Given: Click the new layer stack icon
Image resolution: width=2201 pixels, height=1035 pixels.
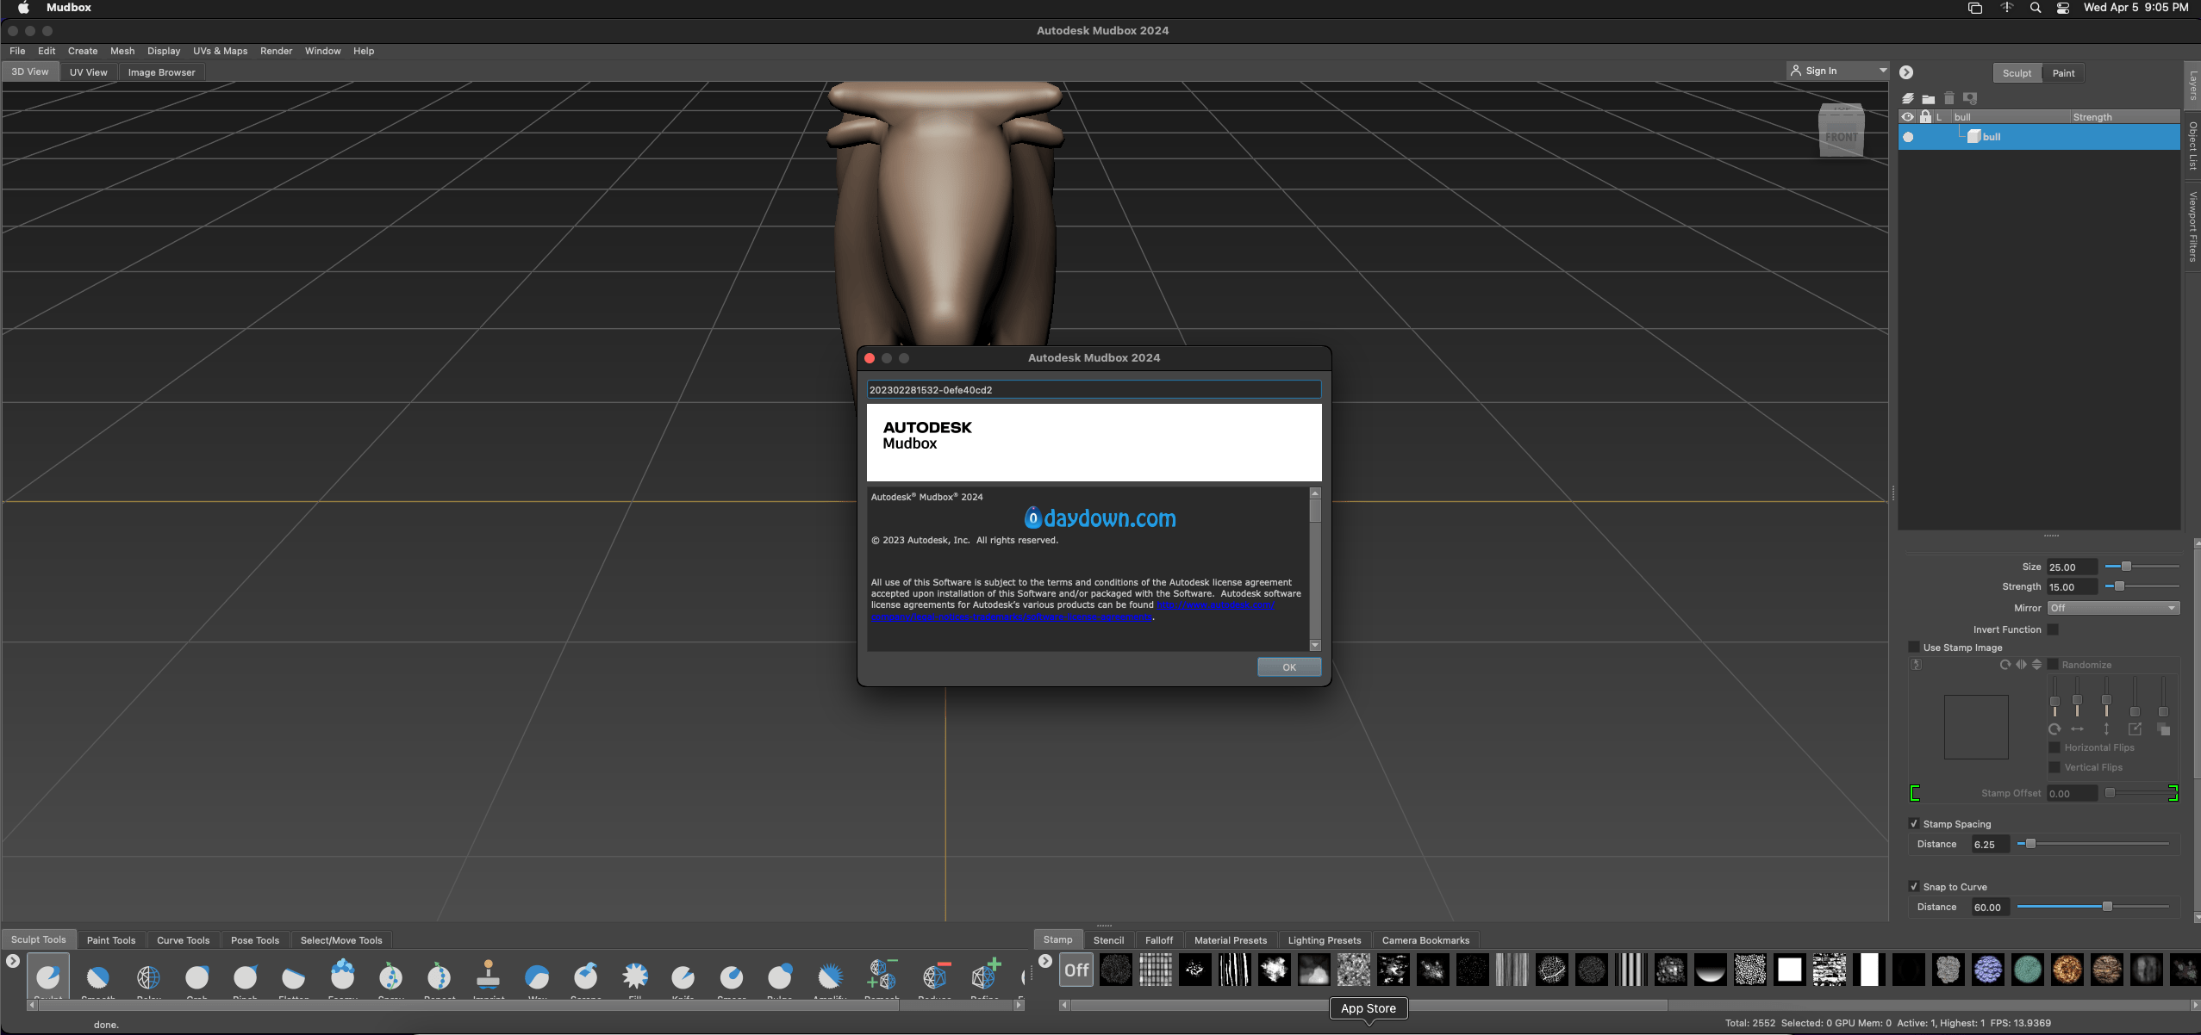Looking at the screenshot, I should coord(1908,98).
